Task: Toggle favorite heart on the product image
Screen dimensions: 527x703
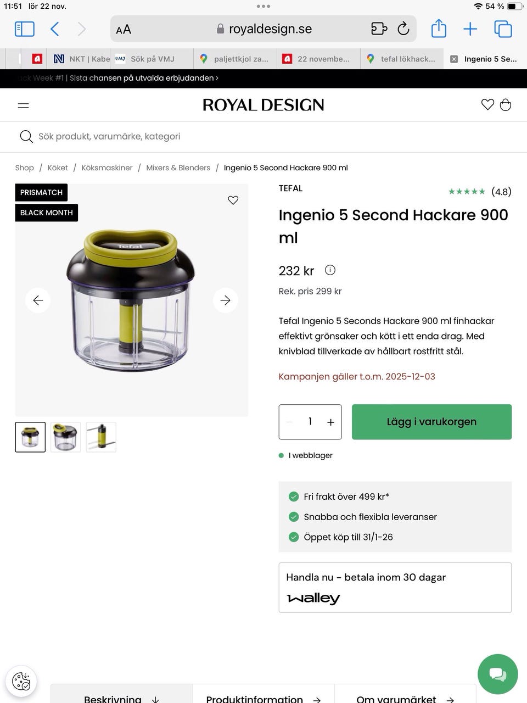Action: (x=233, y=200)
